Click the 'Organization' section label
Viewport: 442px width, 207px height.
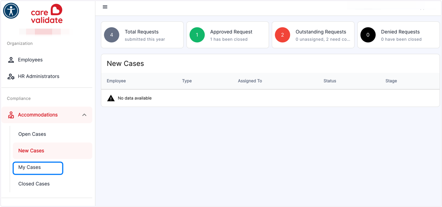tap(20, 43)
